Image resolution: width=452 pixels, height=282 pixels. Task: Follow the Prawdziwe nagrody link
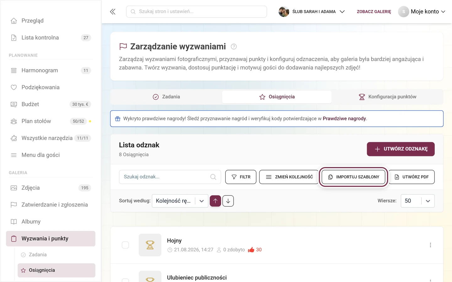coord(344,119)
